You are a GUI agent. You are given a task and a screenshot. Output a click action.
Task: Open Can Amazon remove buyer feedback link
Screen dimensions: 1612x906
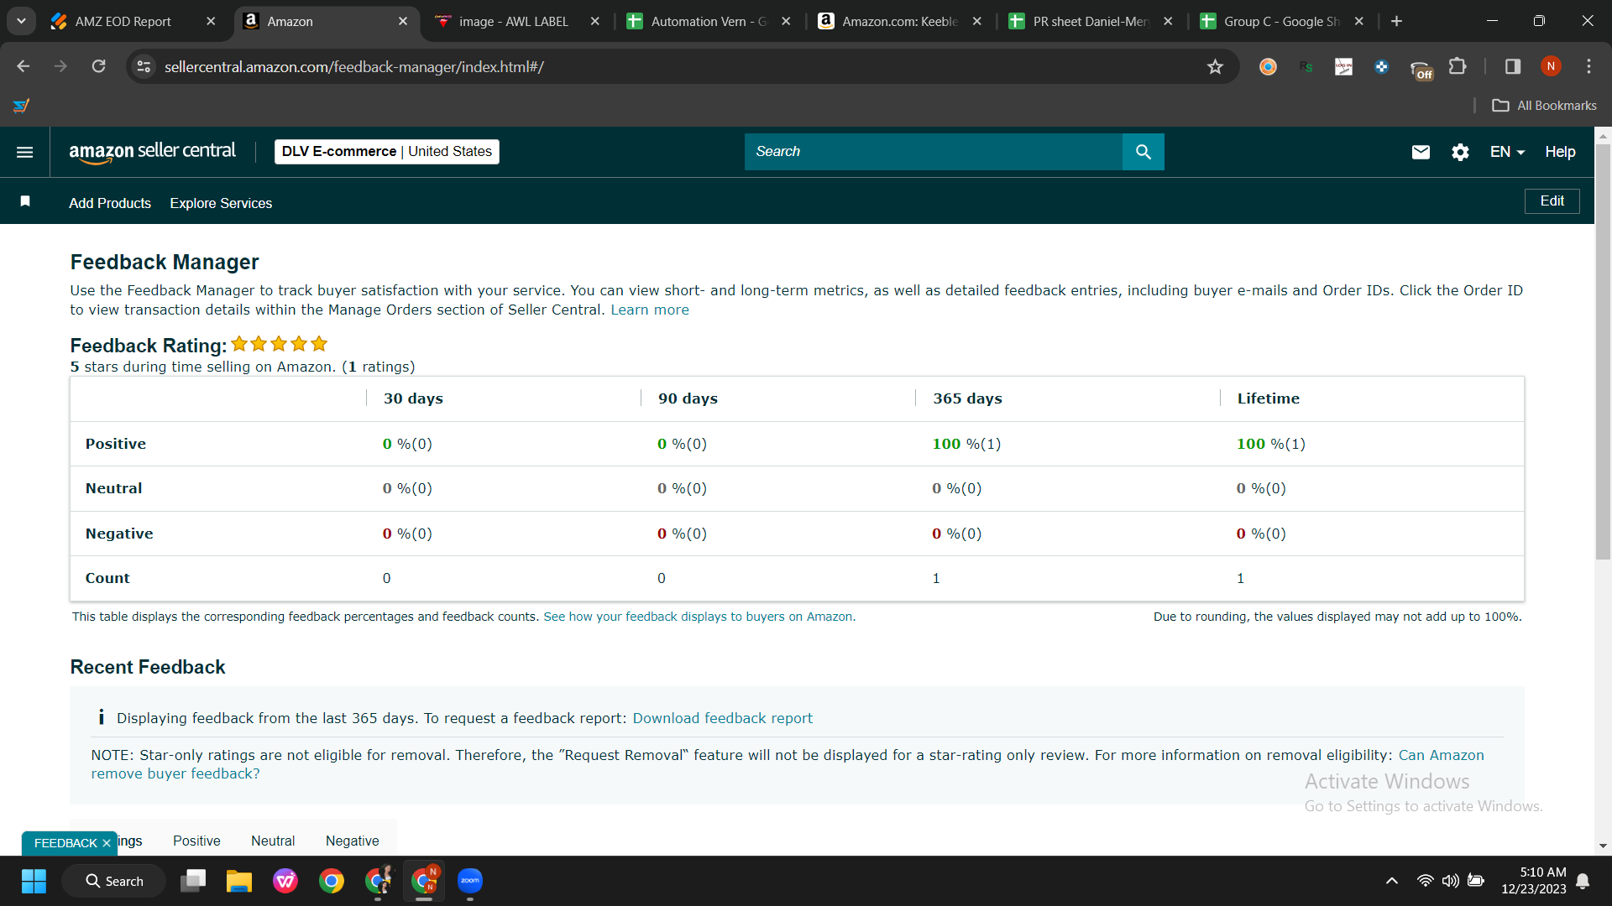click(788, 764)
